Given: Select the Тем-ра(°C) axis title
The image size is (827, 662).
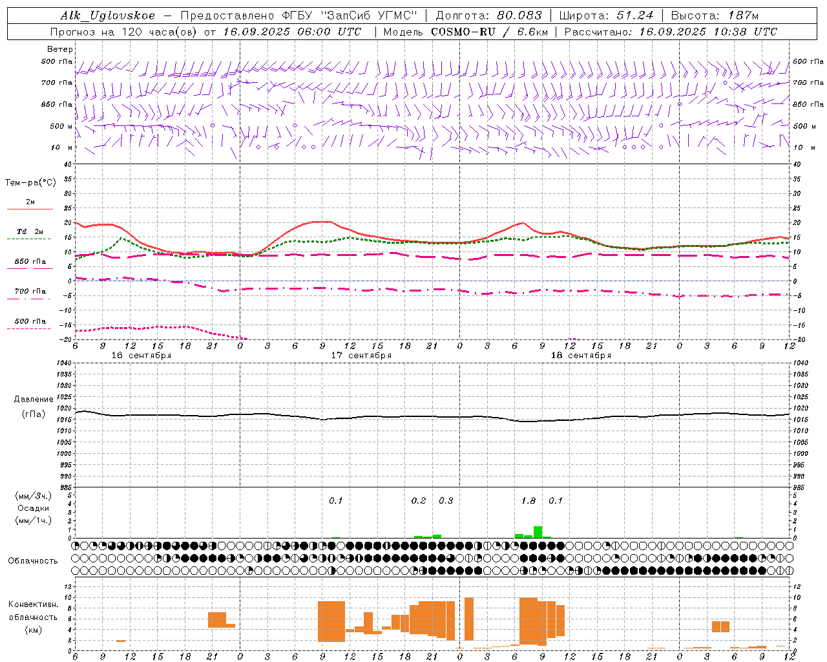Looking at the screenshot, I should click(x=30, y=183).
